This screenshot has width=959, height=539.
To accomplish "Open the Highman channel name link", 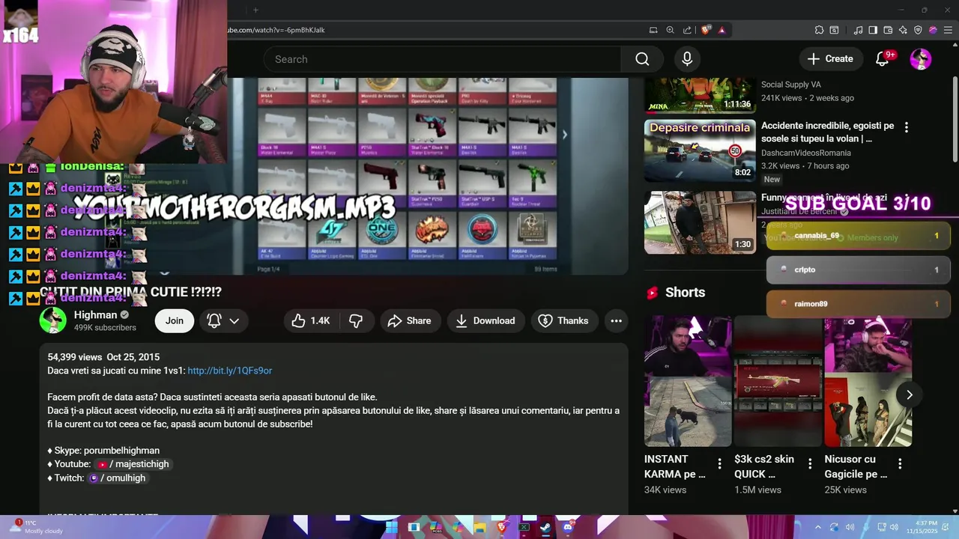I will [x=95, y=314].
